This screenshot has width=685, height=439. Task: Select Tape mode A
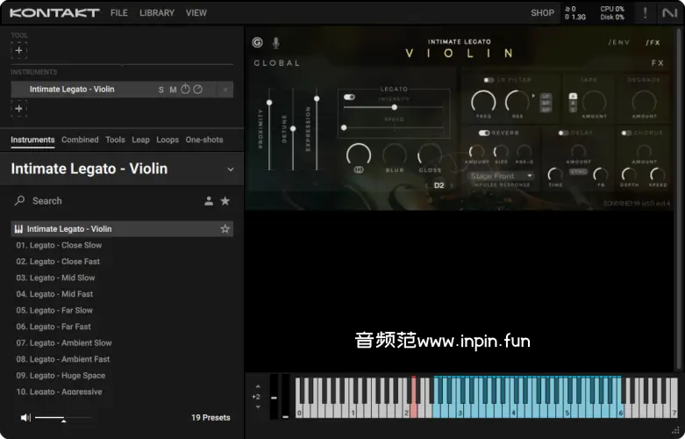573,97
